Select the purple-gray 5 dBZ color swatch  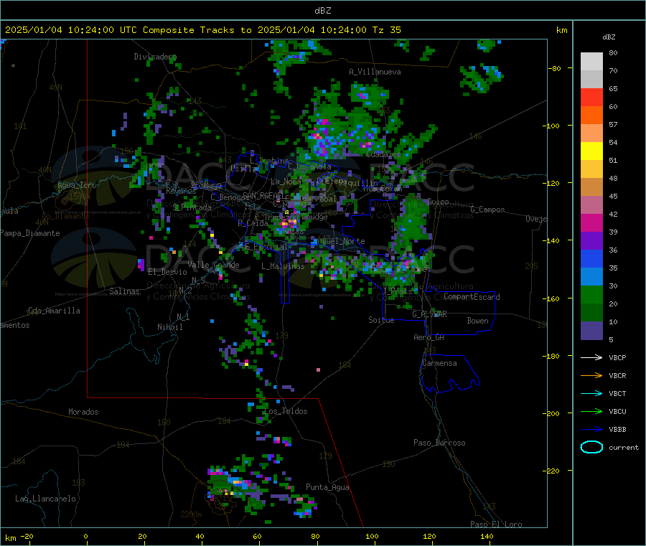(591, 331)
